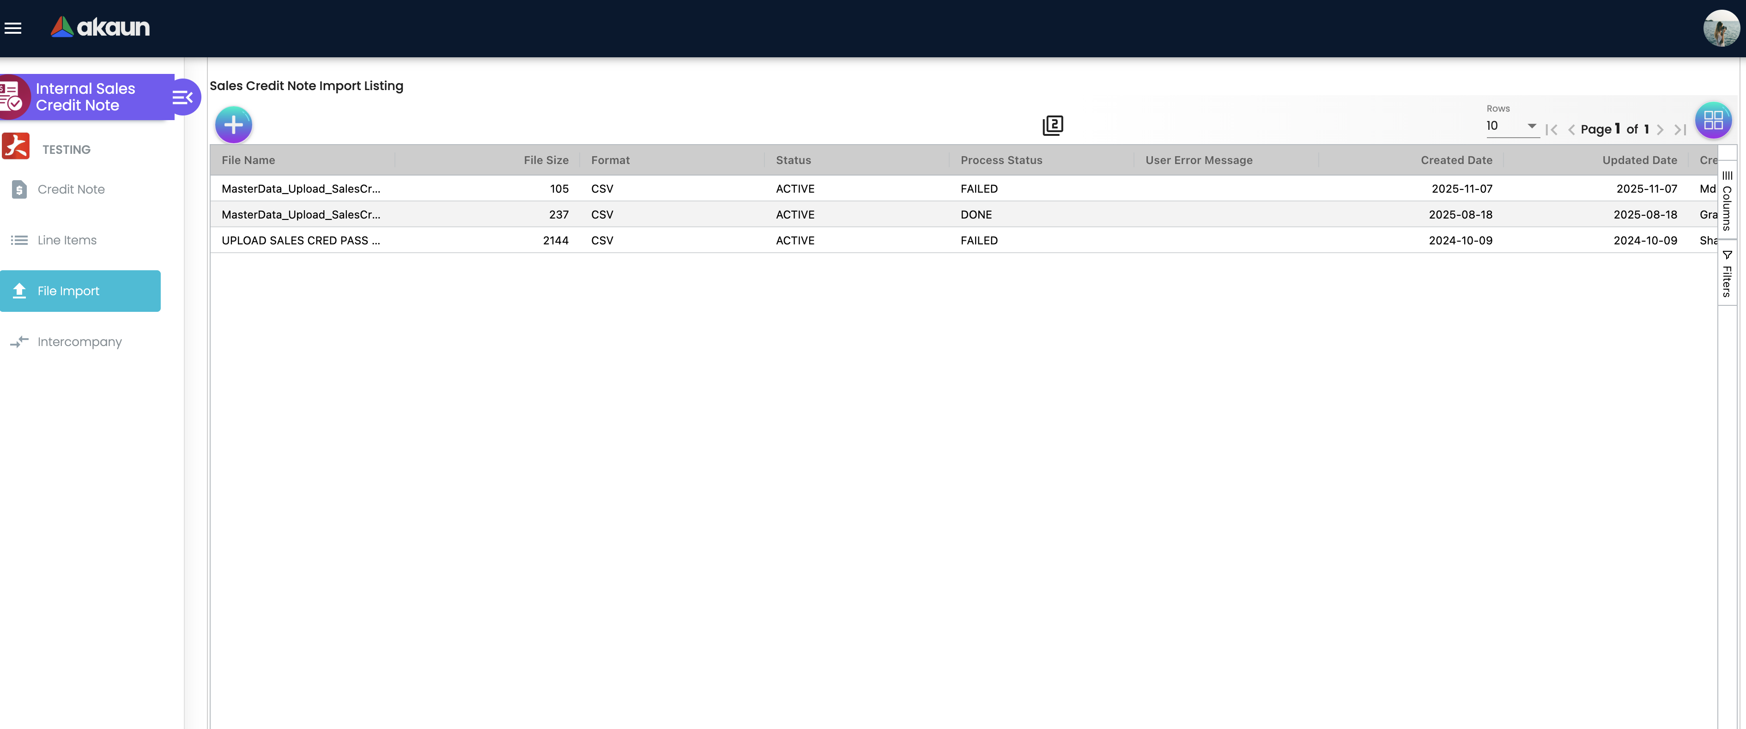Open the user profile avatar
1746x729 pixels.
point(1721,28)
